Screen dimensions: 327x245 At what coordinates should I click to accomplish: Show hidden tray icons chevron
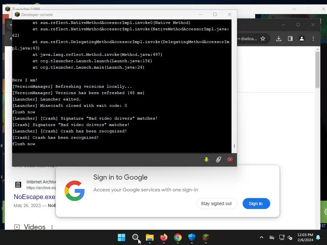262,237
